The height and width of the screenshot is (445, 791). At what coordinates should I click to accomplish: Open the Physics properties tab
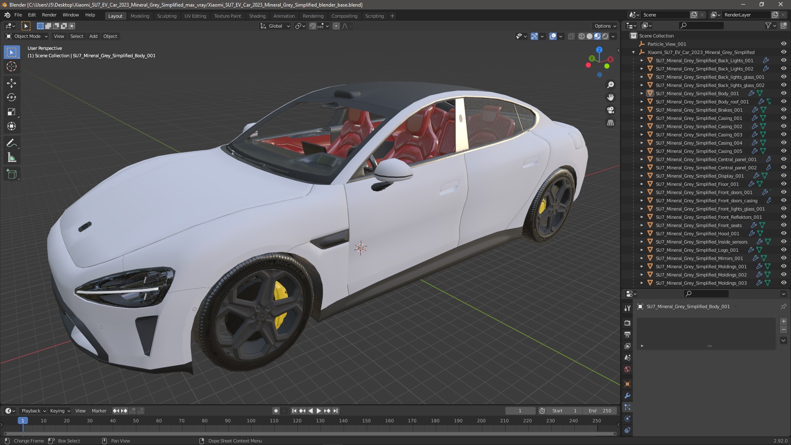[x=627, y=419]
